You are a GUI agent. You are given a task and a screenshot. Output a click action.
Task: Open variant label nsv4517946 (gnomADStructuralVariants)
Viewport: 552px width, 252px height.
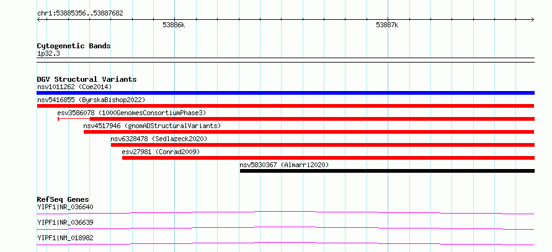(x=152, y=126)
